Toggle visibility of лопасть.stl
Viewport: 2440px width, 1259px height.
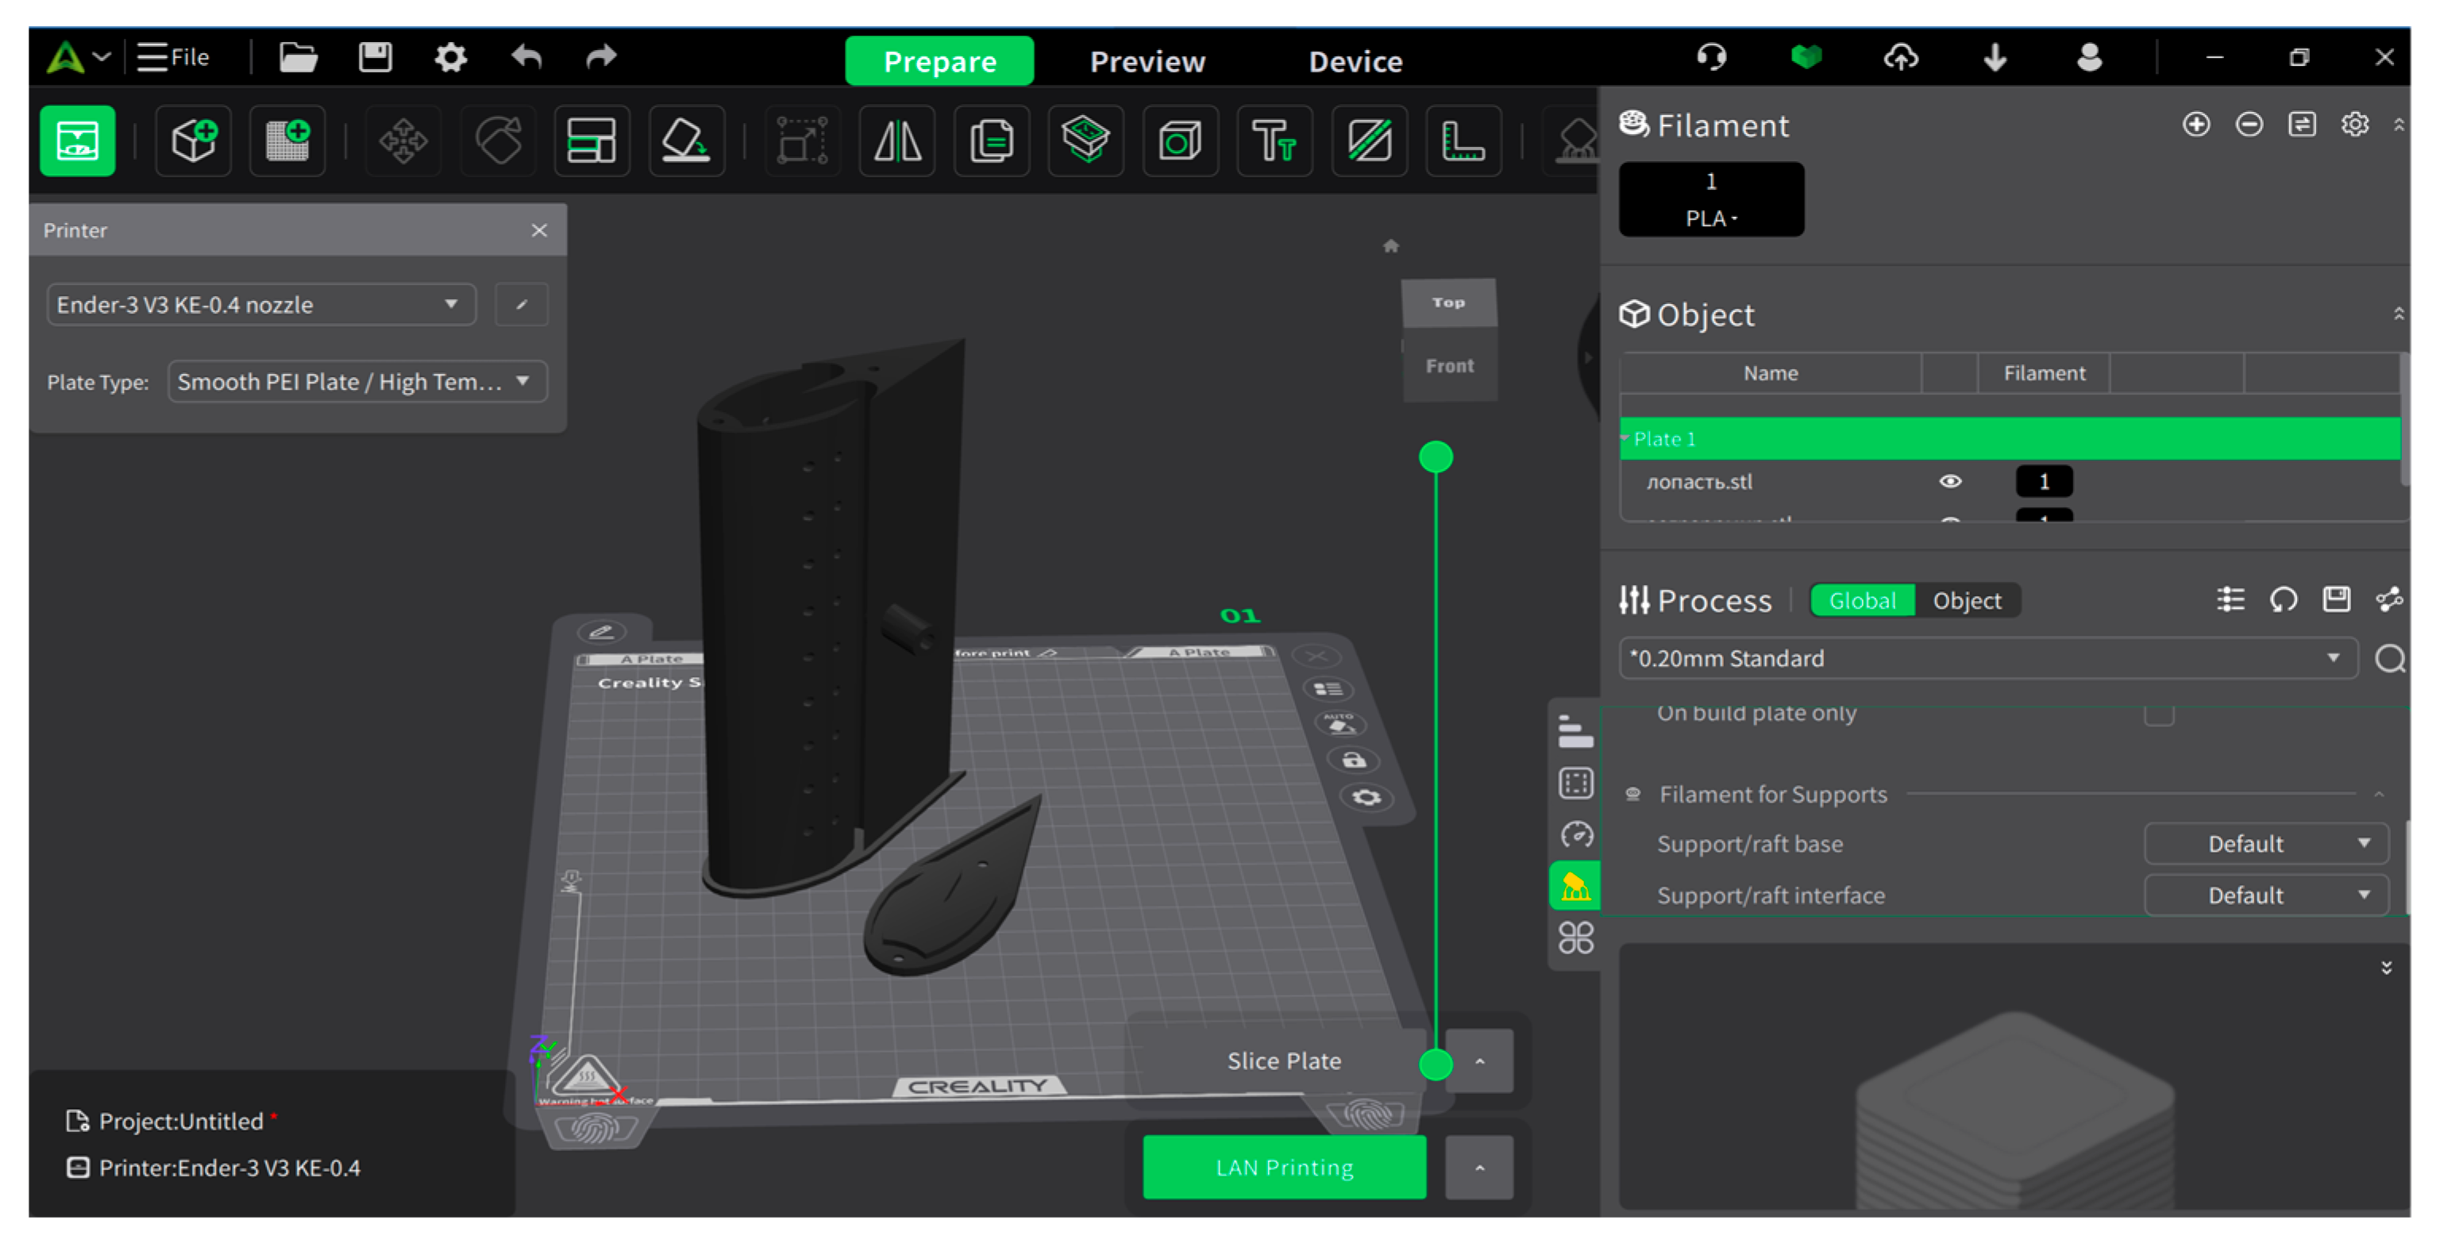[1949, 482]
